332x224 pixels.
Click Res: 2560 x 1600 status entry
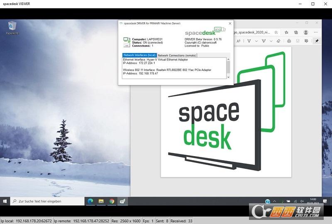pos(126,221)
